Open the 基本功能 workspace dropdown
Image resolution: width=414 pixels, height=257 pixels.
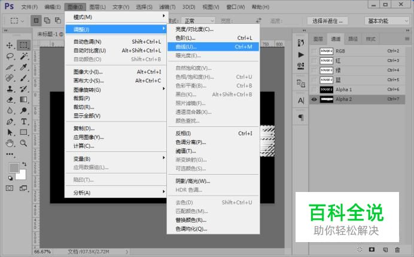click(x=387, y=21)
